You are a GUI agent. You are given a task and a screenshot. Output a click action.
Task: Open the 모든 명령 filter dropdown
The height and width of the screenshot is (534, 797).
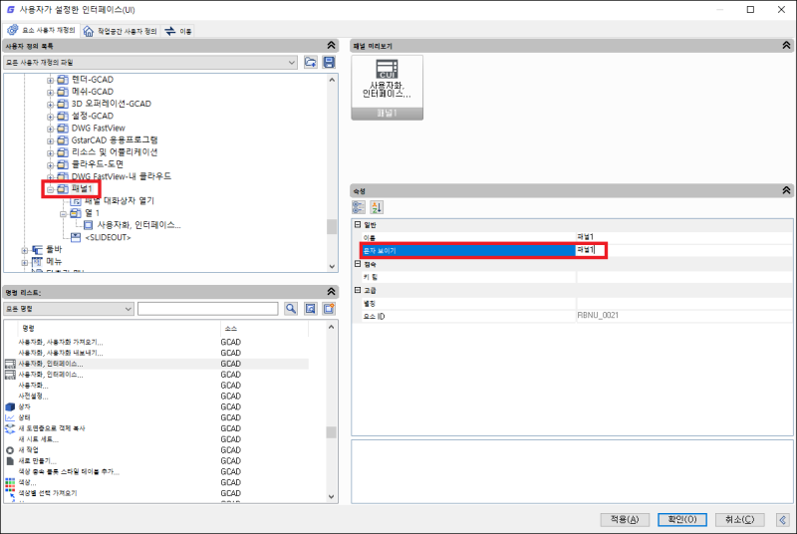(69, 309)
